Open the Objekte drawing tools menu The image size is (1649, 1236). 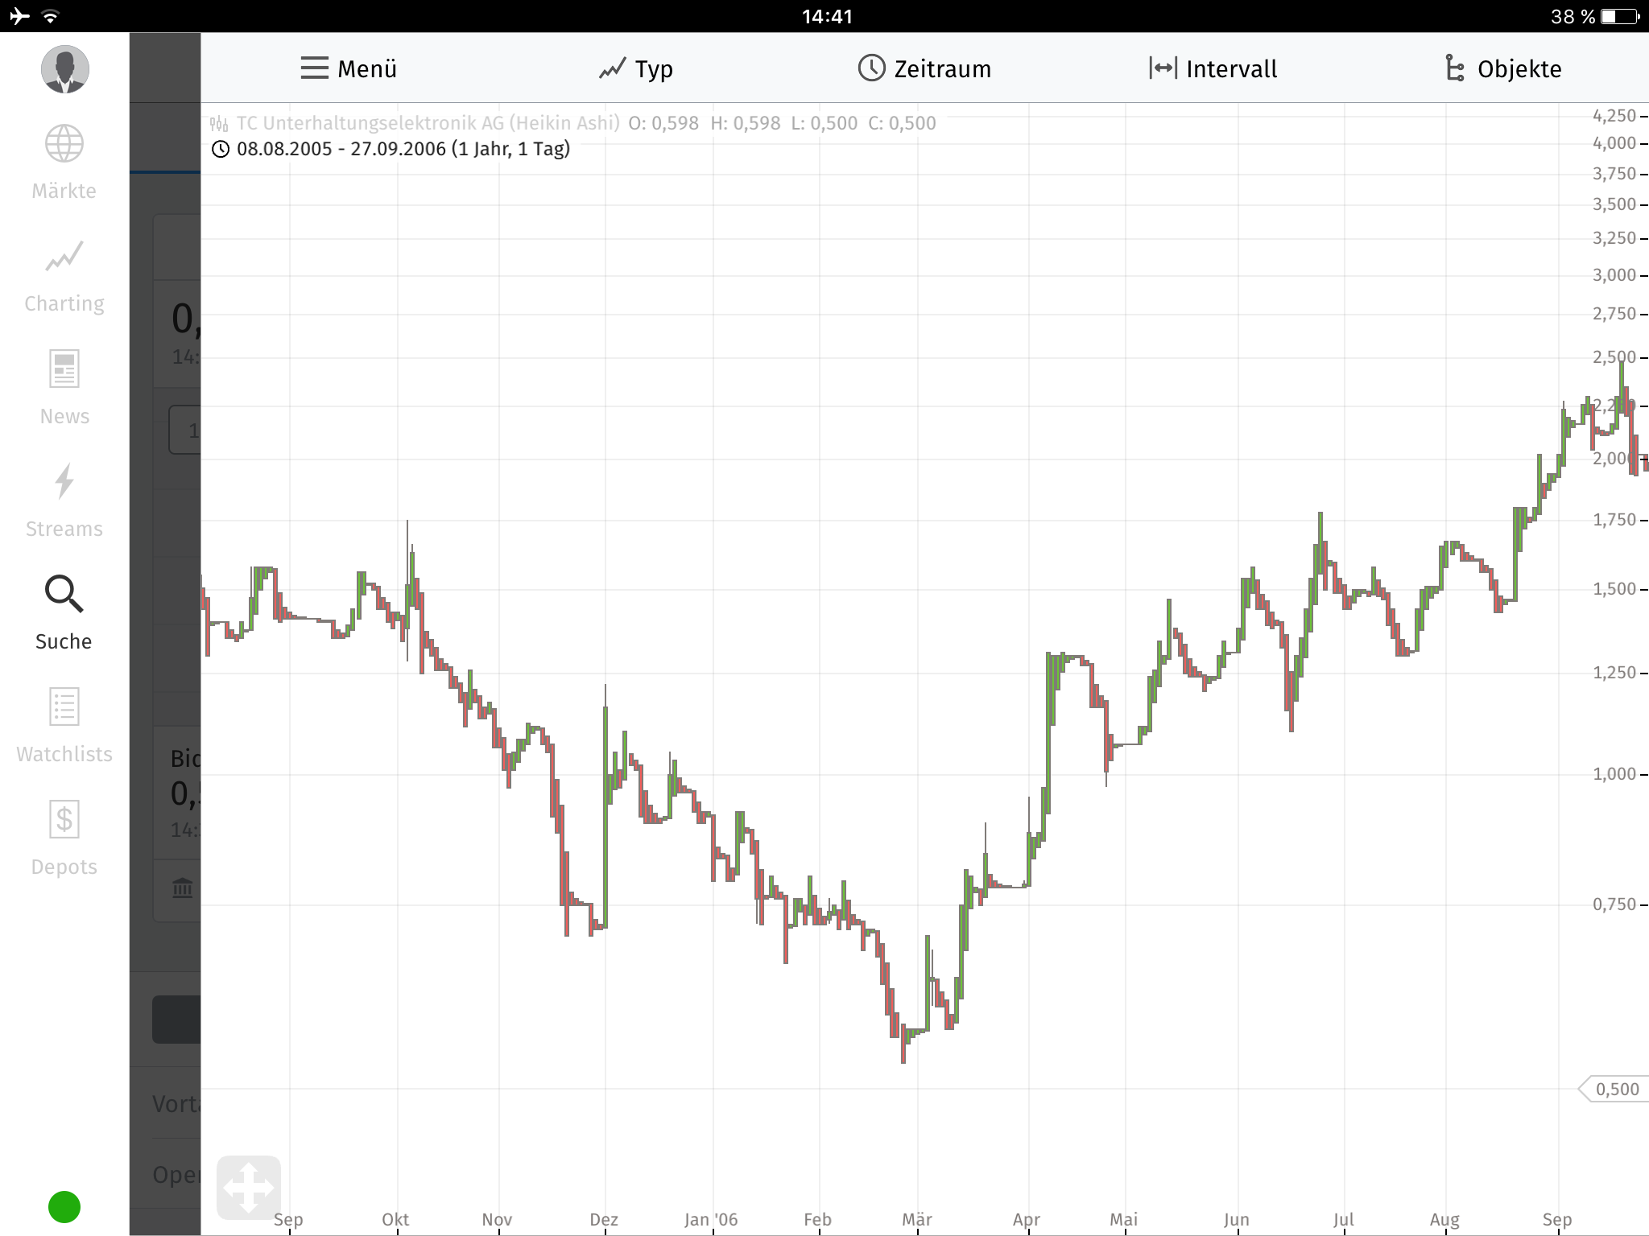1503,69
